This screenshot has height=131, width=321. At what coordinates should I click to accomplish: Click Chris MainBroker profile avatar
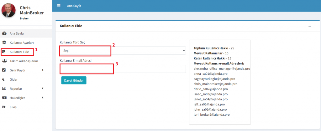click(9, 10)
